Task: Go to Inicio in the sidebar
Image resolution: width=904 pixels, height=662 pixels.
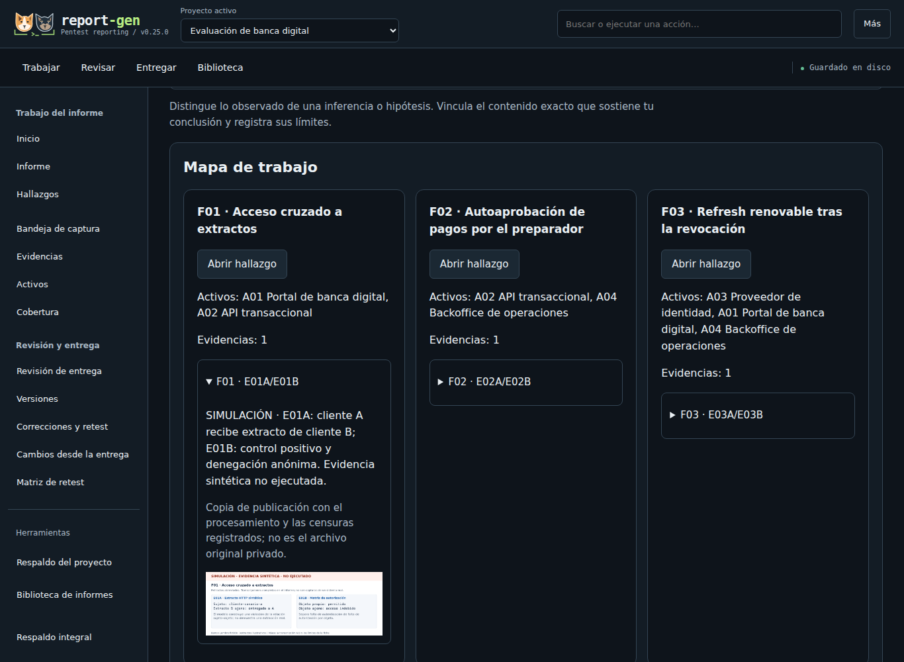Action: click(x=73, y=138)
